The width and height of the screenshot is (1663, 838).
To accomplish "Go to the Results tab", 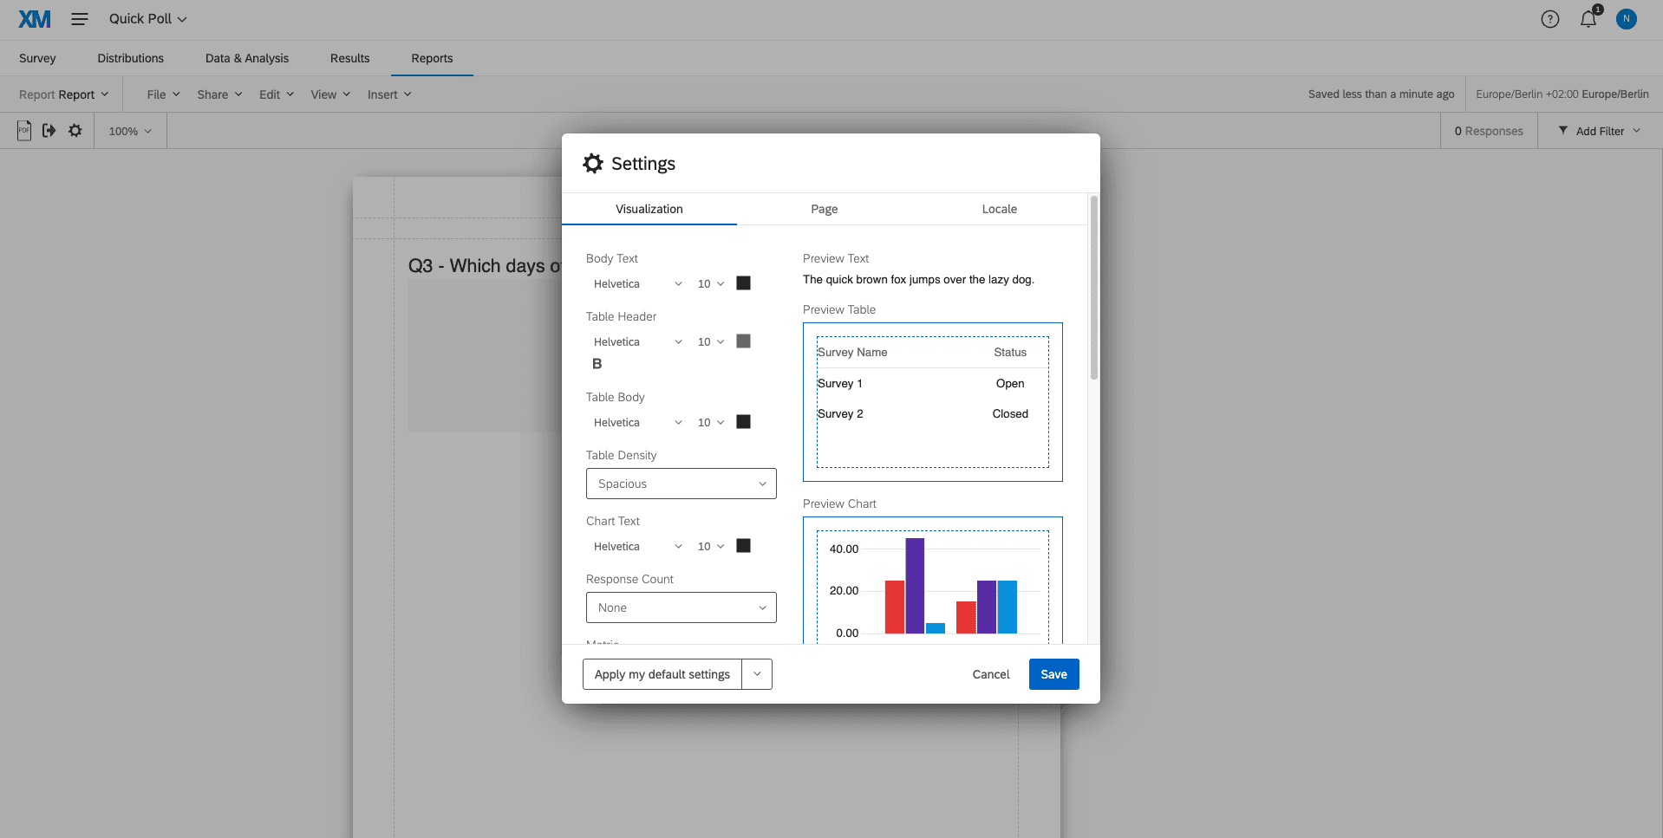I will coord(350,58).
